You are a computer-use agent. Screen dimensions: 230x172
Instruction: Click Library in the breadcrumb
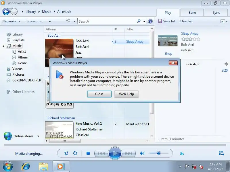tap(31, 12)
